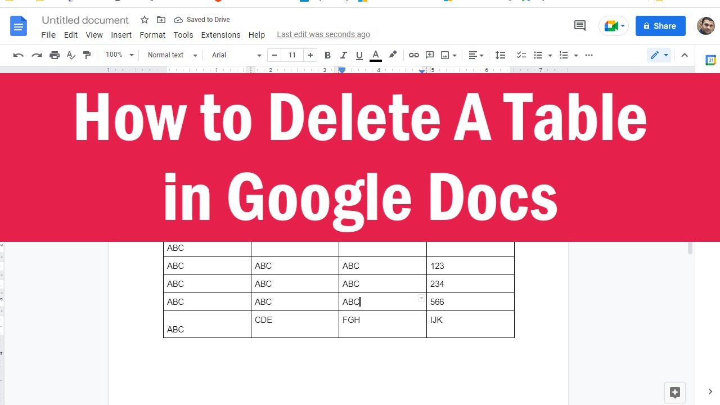
Task: Rename the Untitled document title
Action: click(x=85, y=20)
